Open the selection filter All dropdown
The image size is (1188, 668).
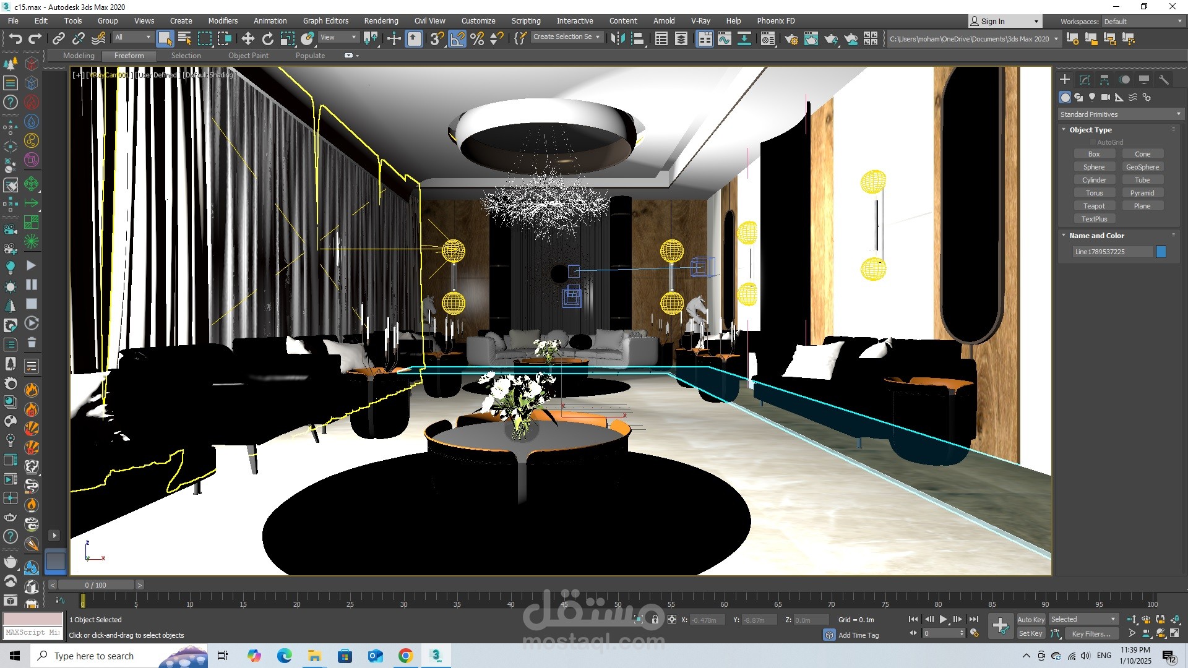(132, 37)
